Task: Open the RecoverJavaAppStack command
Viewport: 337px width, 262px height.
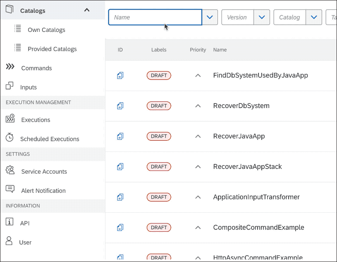Action: pyautogui.click(x=247, y=167)
